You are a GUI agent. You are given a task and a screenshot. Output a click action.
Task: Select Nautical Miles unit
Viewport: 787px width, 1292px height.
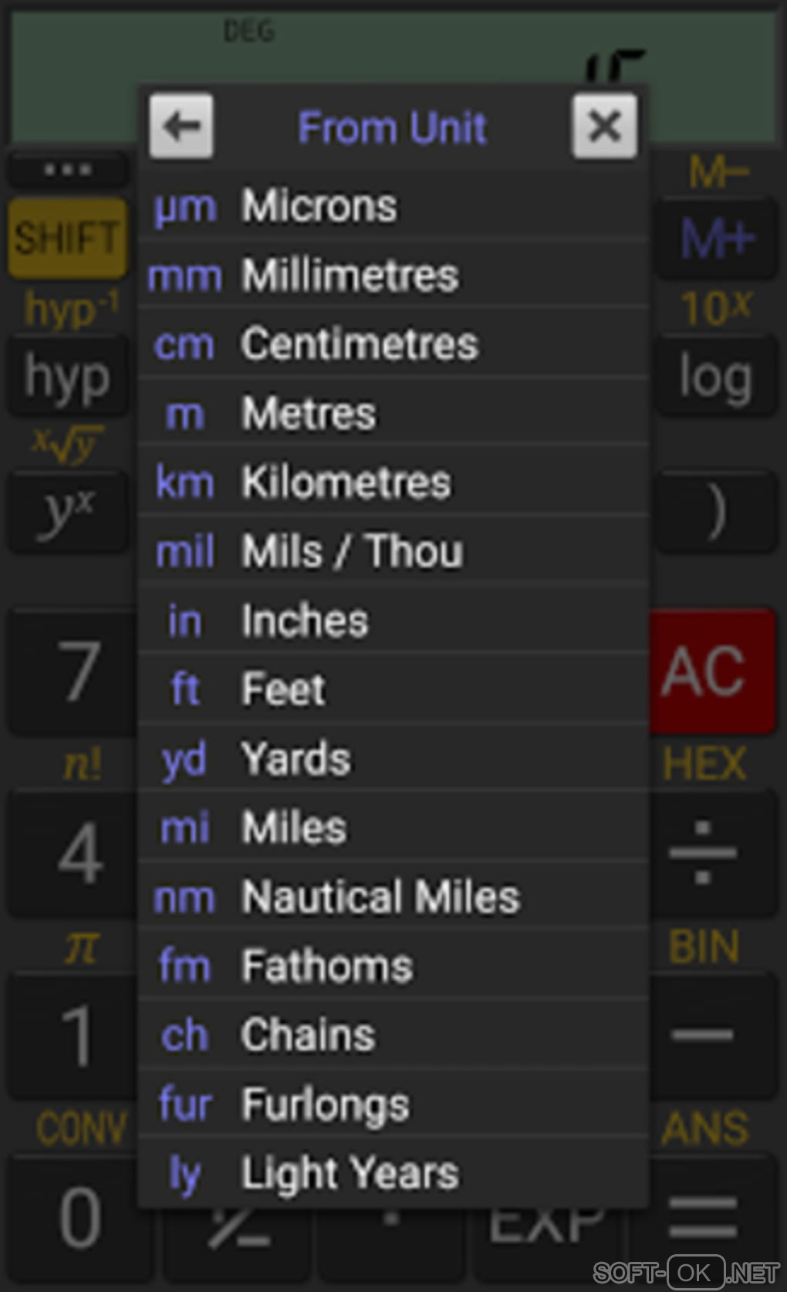[x=393, y=897]
